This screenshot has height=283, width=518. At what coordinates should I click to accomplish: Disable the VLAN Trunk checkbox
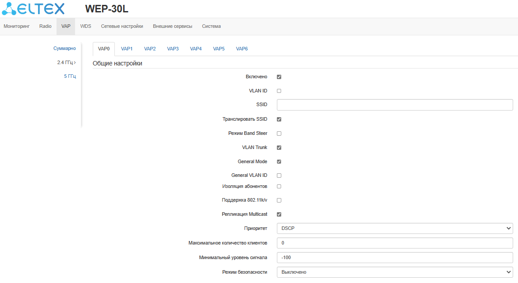click(279, 148)
